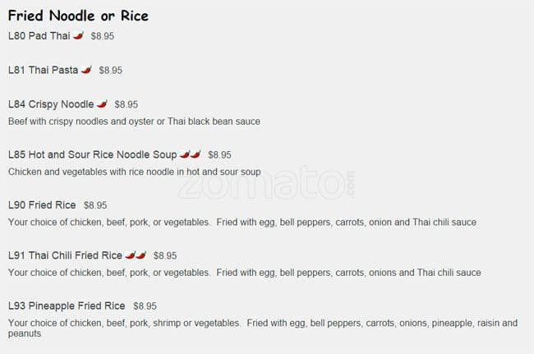Select the L80 Pad Thai item name
The height and width of the screenshot is (354, 534).
pos(39,36)
